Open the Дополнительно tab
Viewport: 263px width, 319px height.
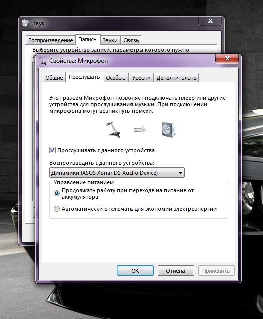pos(176,78)
